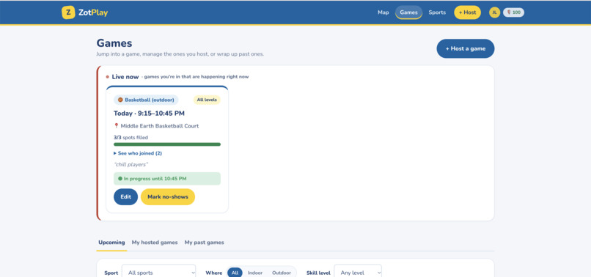Image resolution: width=591 pixels, height=277 pixels.
Task: Switch to My past games tab
Action: tap(205, 243)
